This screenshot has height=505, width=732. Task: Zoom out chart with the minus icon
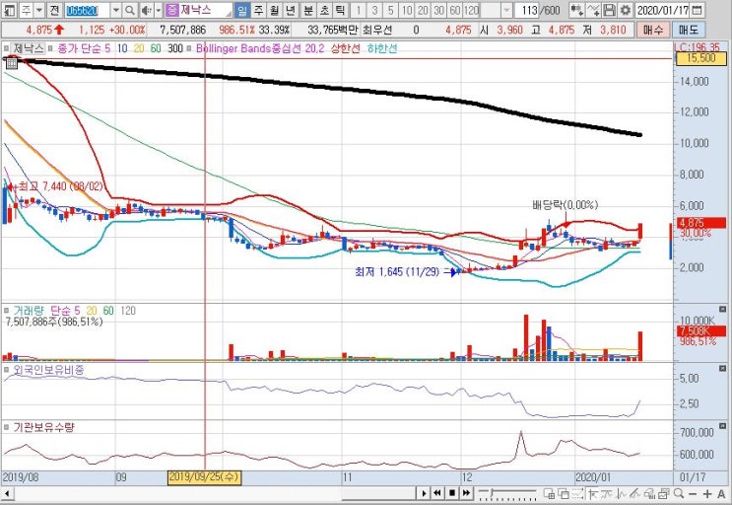[x=693, y=493]
